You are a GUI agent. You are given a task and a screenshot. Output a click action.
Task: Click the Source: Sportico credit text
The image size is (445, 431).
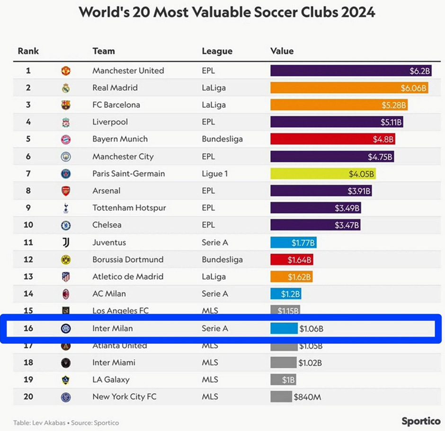95,423
